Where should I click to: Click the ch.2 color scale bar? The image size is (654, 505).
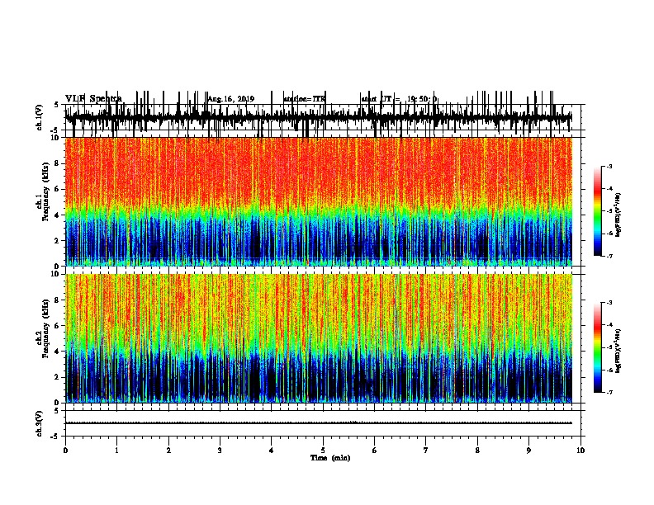tap(598, 347)
